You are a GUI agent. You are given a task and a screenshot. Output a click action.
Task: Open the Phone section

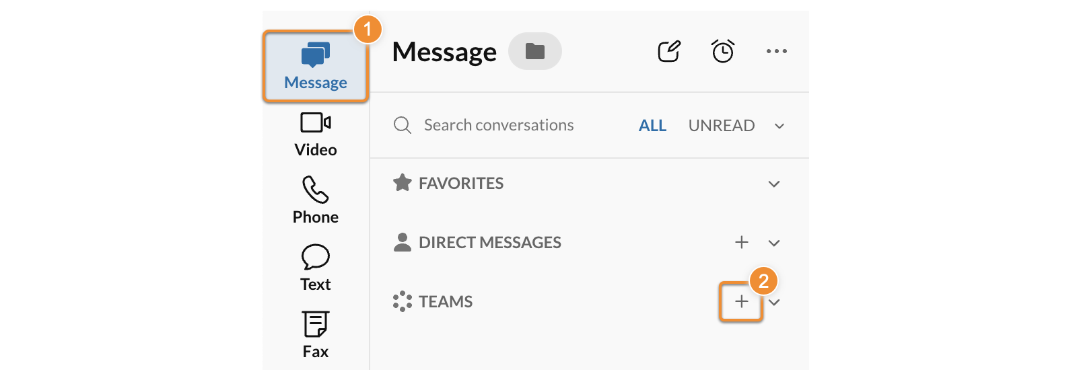(315, 200)
